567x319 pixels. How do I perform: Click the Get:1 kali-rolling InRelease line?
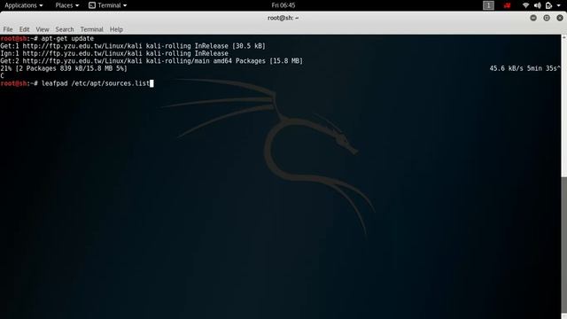click(x=133, y=46)
